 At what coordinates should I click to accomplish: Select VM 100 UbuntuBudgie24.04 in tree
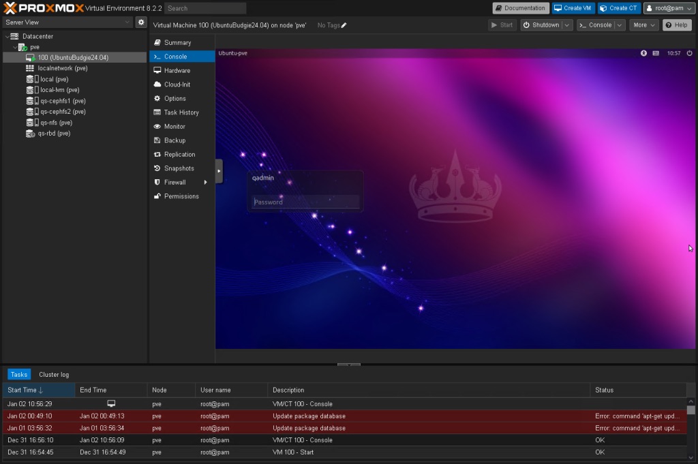point(72,58)
